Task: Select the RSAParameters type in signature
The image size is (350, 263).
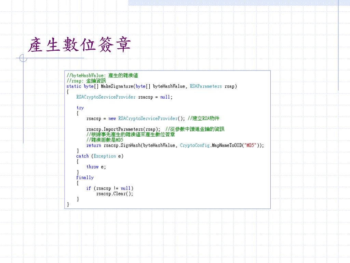Action: point(206,86)
